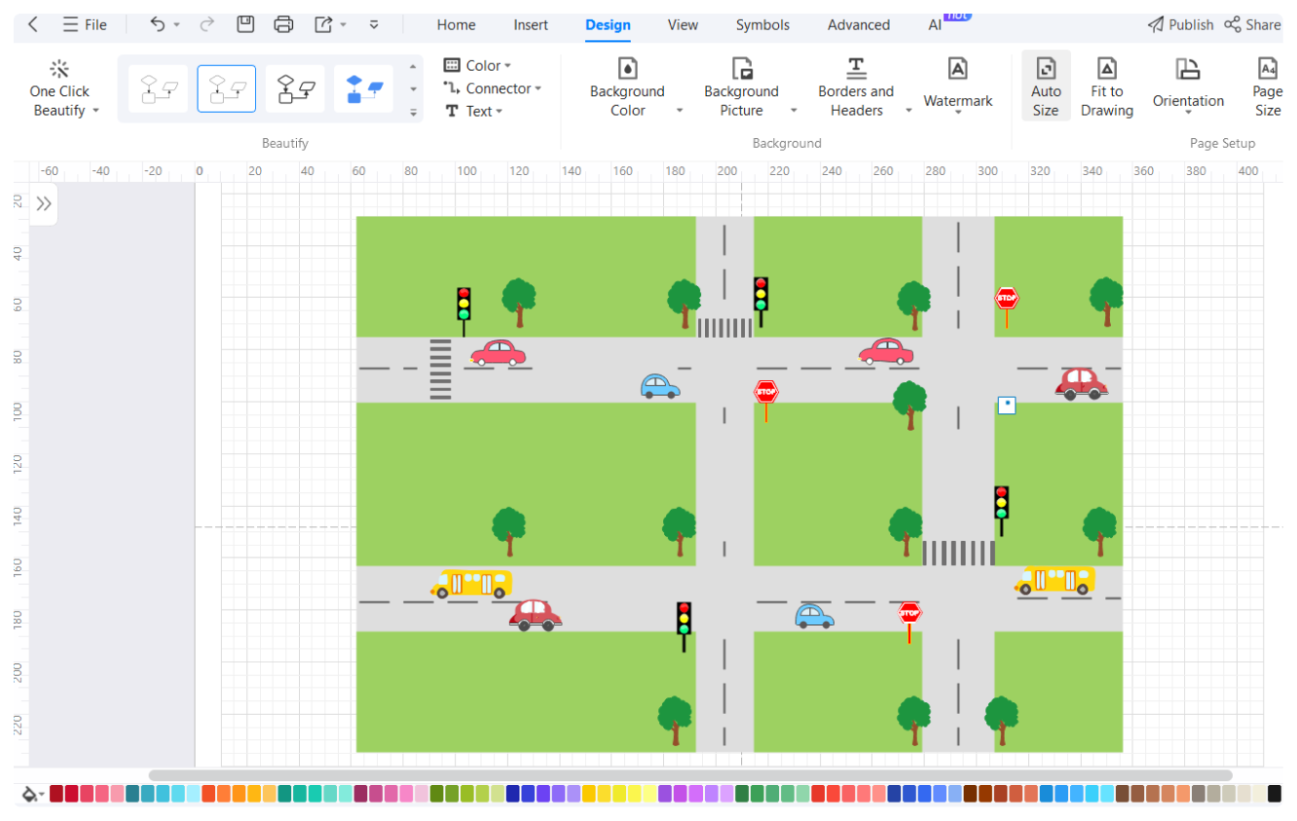Click the Save icon in the toolbar

point(245,24)
